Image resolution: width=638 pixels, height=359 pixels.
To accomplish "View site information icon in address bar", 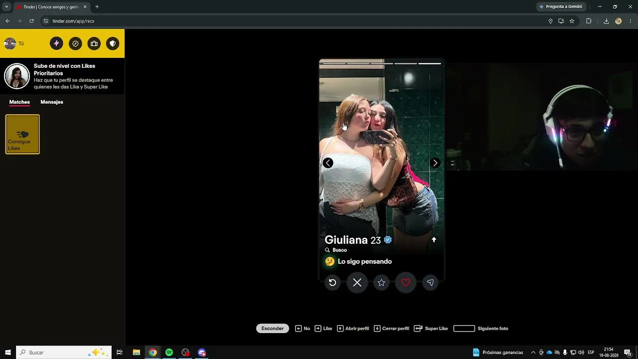I will pyautogui.click(x=46, y=21).
